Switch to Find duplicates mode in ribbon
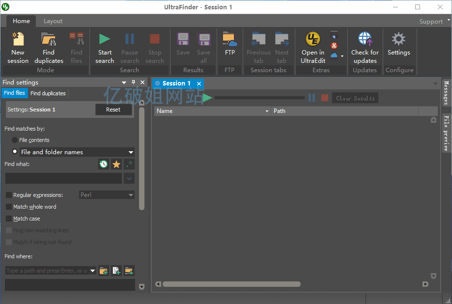452x304 pixels. click(x=49, y=48)
